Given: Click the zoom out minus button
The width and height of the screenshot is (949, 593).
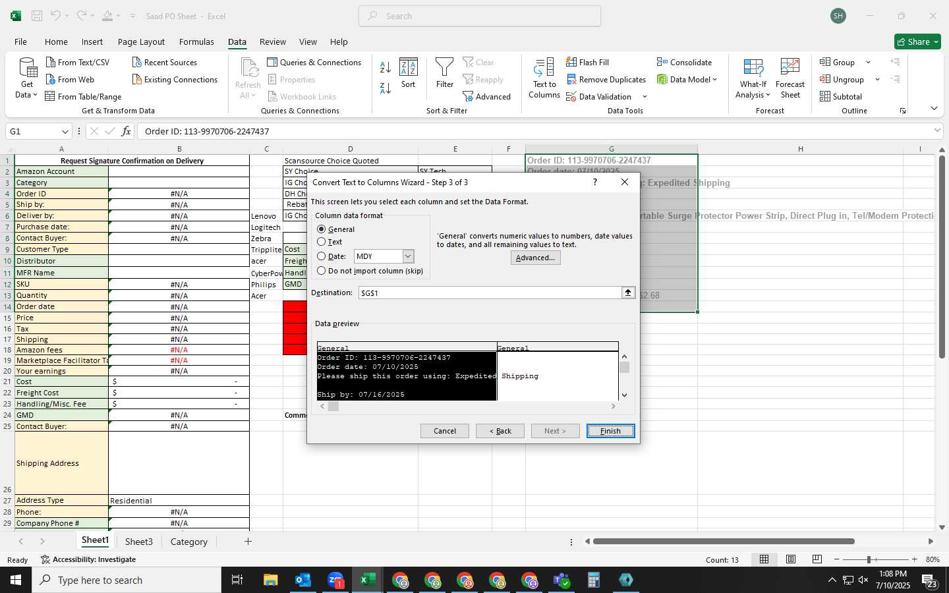Looking at the screenshot, I should click(x=837, y=559).
